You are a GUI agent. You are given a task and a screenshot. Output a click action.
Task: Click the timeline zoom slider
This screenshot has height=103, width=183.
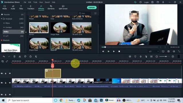coord(165,57)
